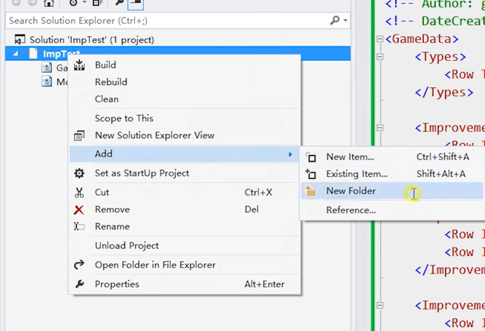The width and height of the screenshot is (485, 331).
Task: Click the scissors Cut icon
Action: [79, 192]
